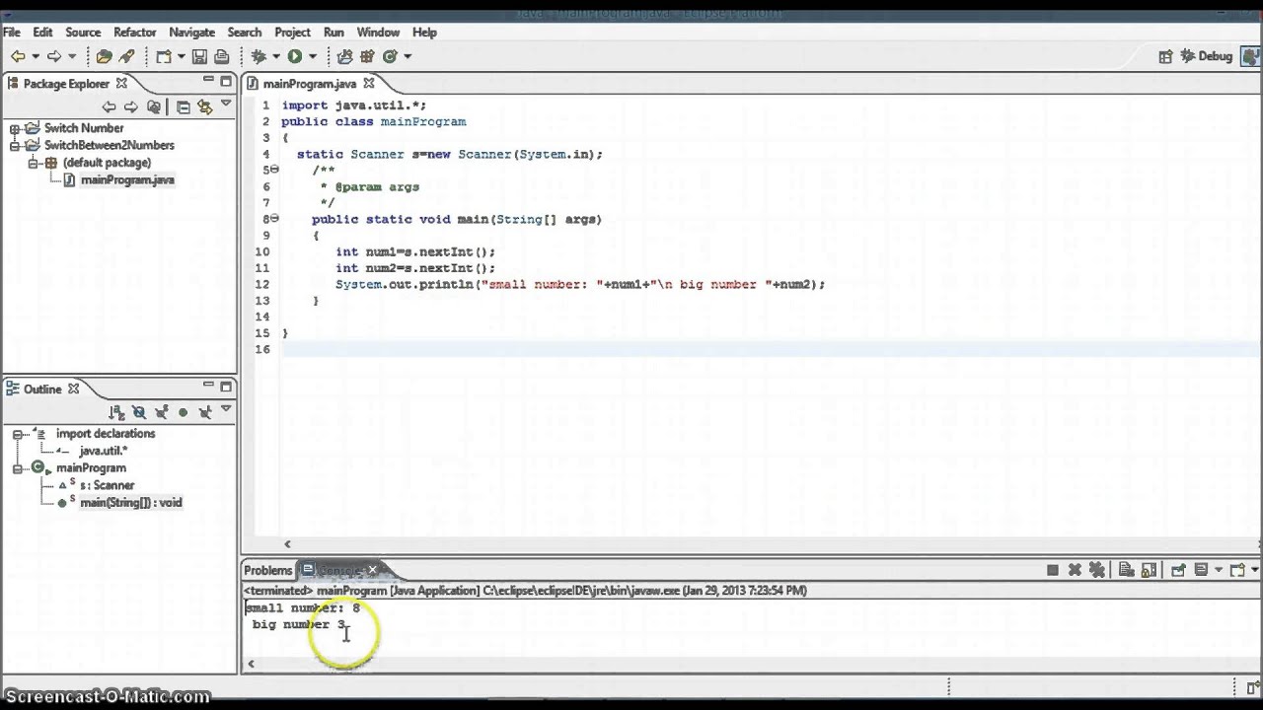Click the Open Console icon
1263x710 pixels.
(1237, 570)
